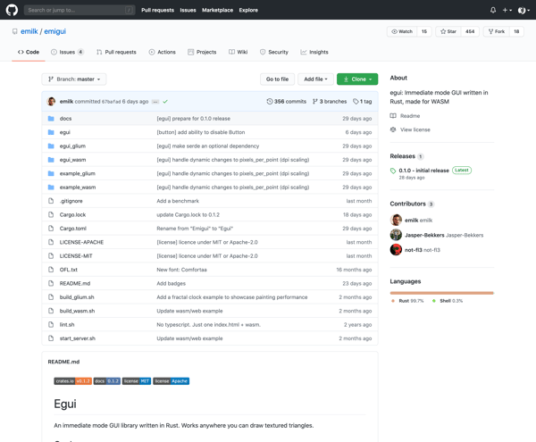
Task: Open the Branch: master dropdown
Action: coord(74,79)
